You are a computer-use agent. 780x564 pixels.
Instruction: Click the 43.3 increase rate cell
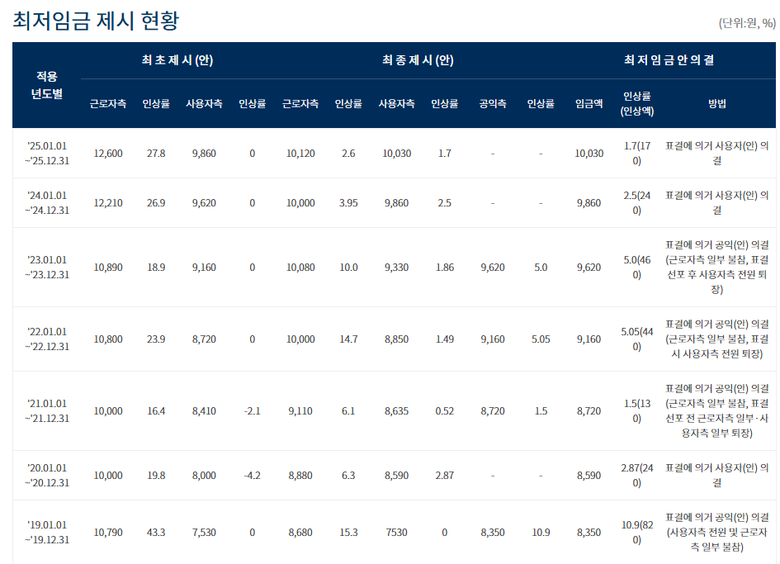click(156, 532)
